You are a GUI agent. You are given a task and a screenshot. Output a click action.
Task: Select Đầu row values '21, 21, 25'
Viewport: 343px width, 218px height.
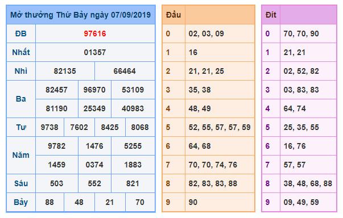click(206, 71)
